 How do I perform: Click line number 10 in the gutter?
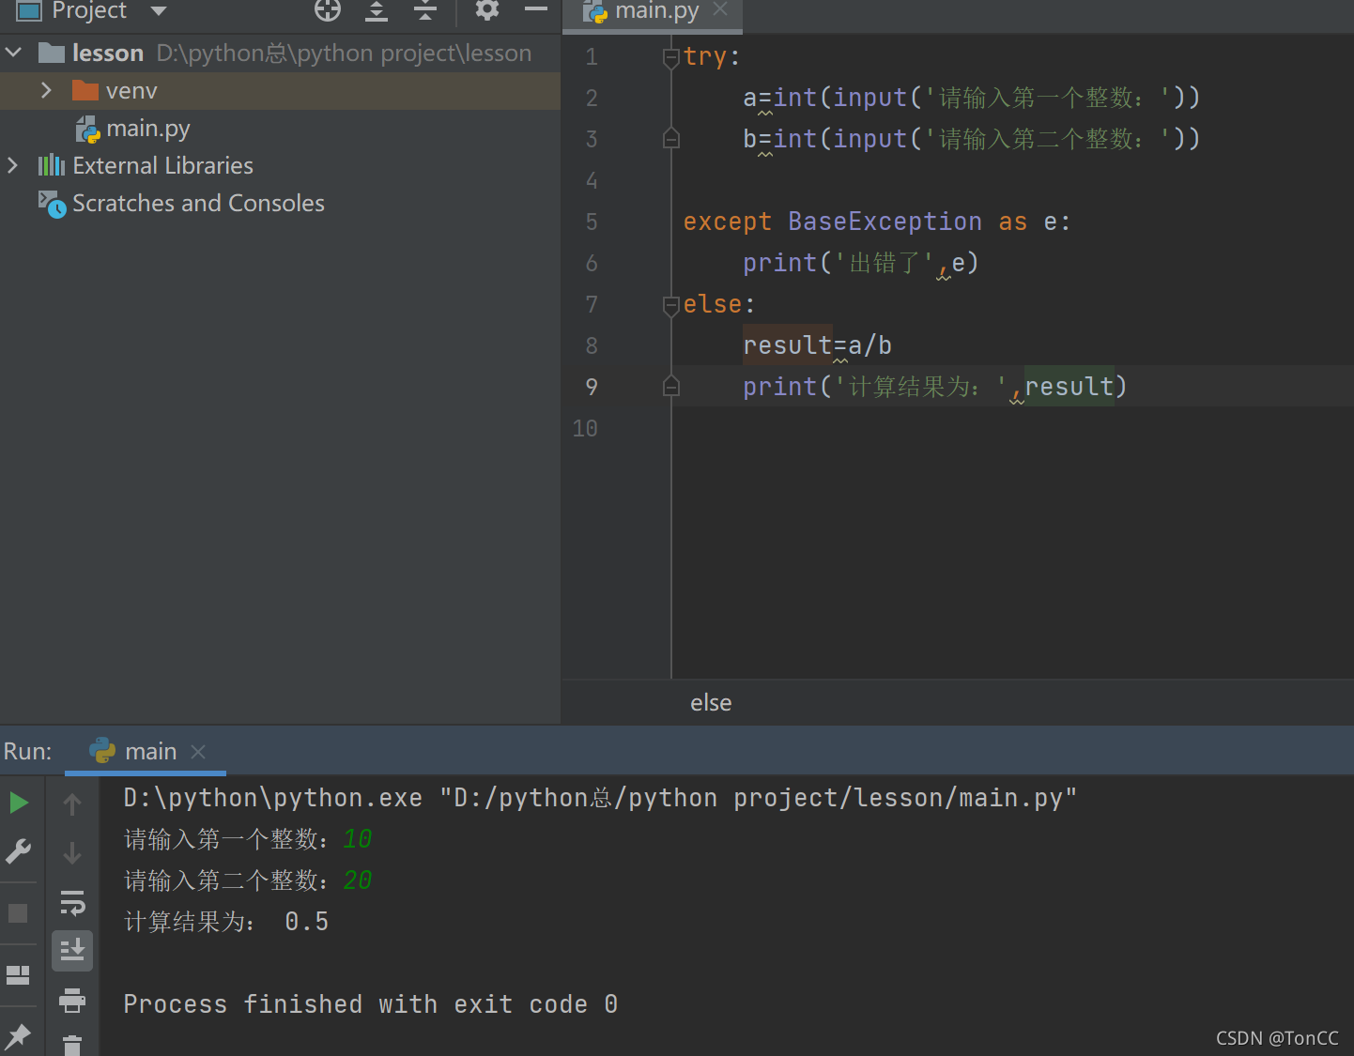point(585,428)
